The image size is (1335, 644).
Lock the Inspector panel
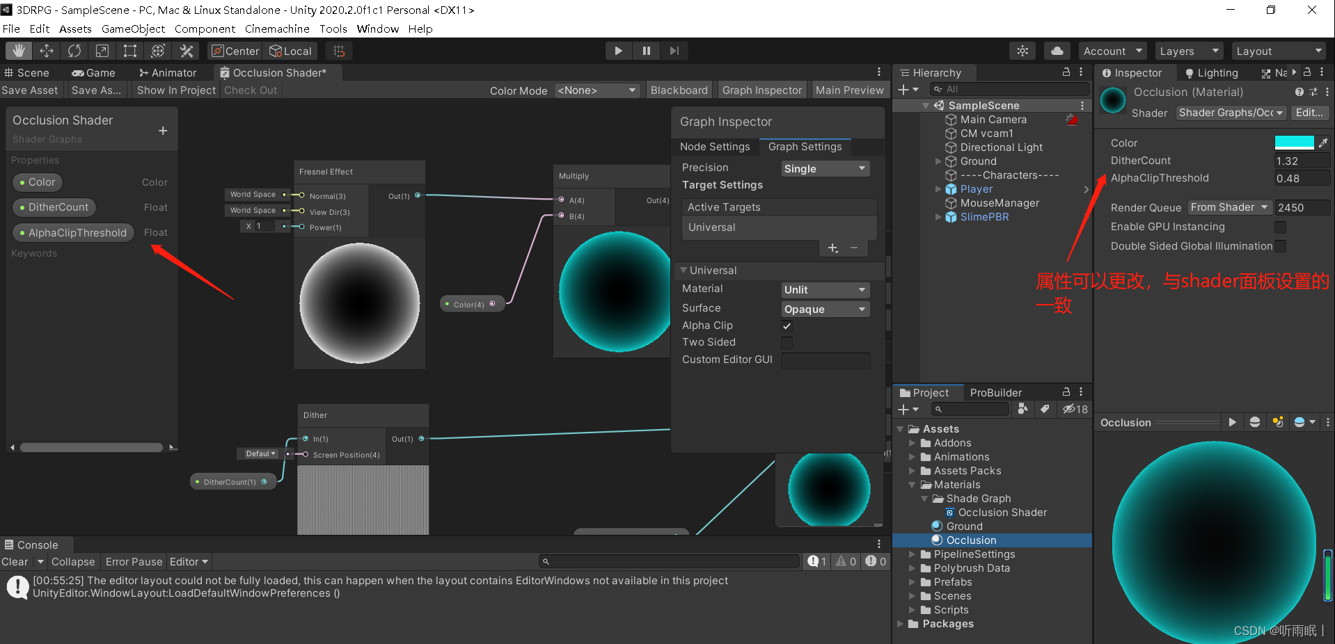(1307, 72)
